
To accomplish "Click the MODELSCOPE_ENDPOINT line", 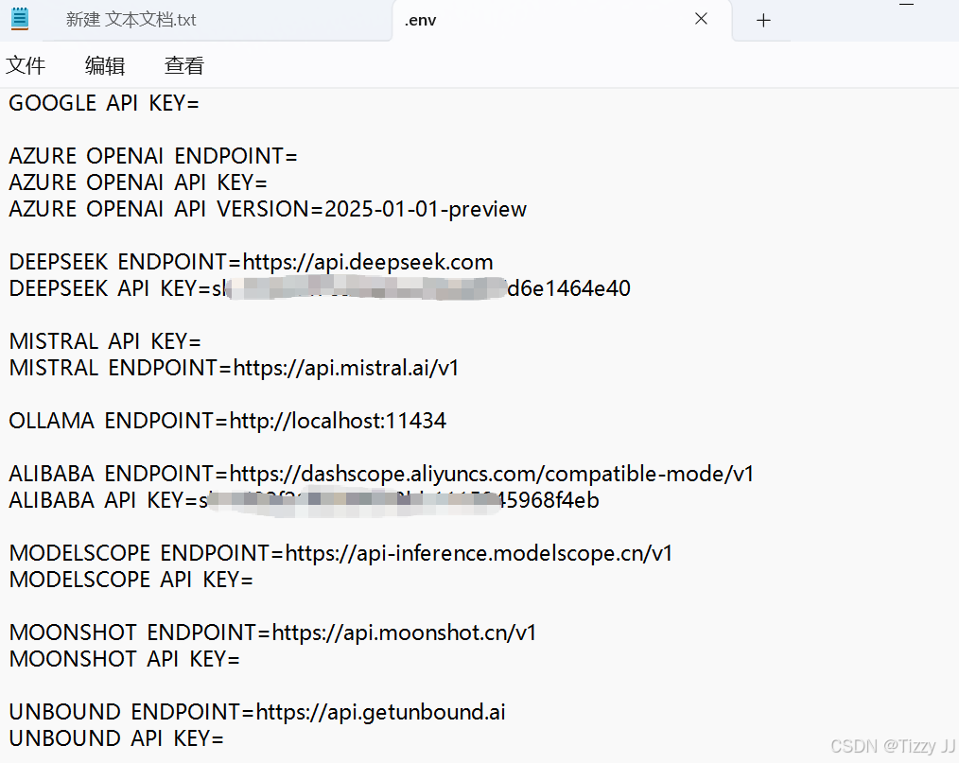I will [340, 553].
